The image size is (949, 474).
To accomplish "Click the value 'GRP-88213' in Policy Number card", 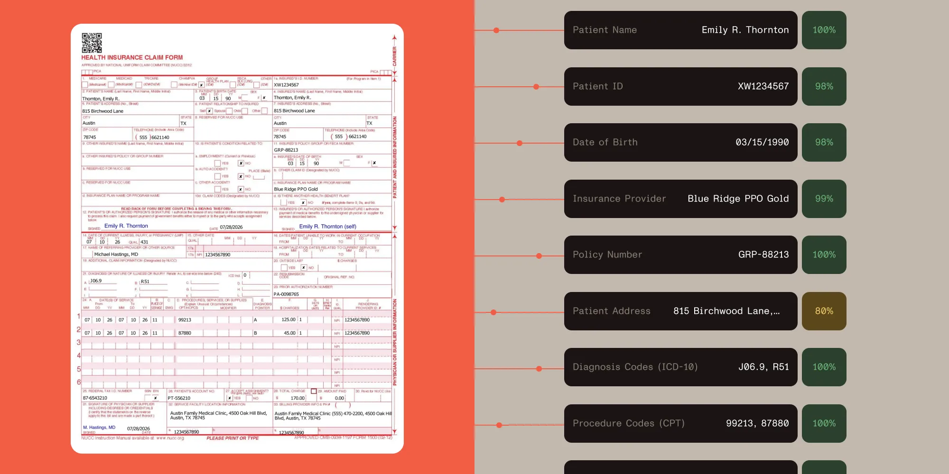I will point(763,255).
